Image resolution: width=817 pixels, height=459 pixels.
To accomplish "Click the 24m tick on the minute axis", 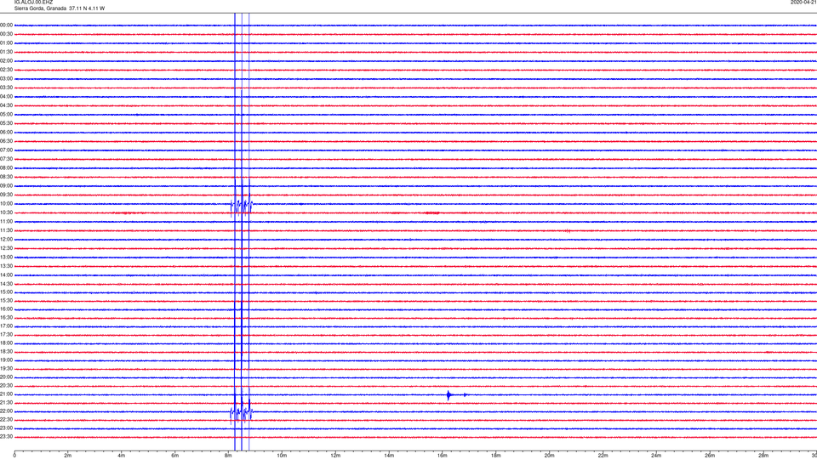I will 656,456.
